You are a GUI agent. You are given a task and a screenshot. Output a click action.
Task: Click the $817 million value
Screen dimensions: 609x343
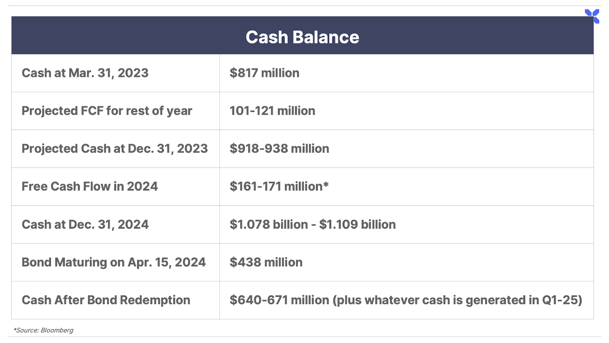(x=264, y=73)
